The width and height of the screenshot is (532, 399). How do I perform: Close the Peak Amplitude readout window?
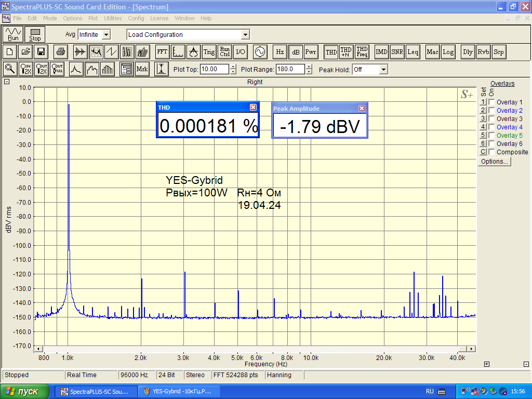[362, 108]
